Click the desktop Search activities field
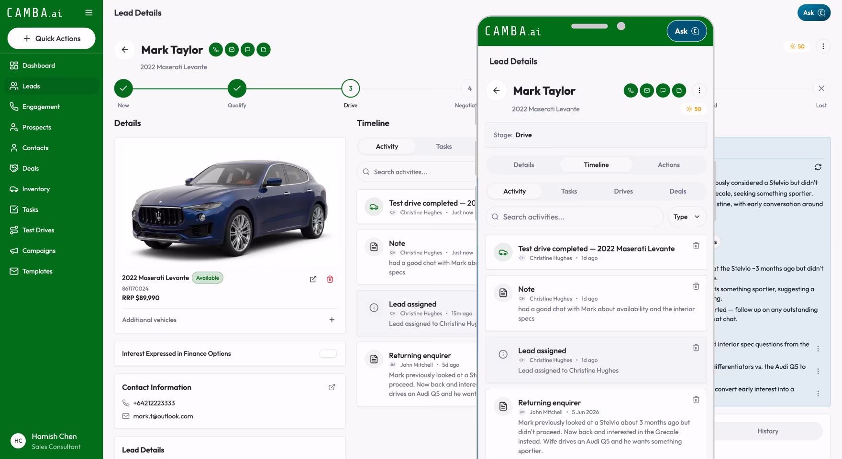Screen dimensions: 842x459 click(416, 172)
